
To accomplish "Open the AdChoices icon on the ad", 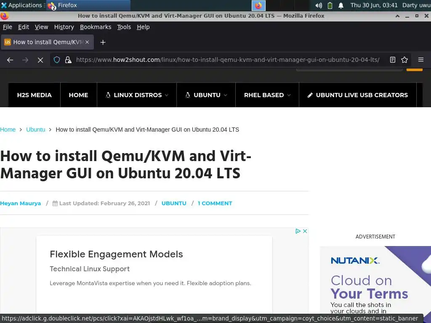I will [298, 231].
